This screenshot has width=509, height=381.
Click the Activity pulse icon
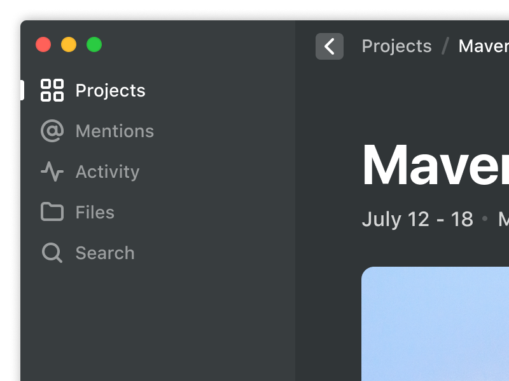pos(52,171)
